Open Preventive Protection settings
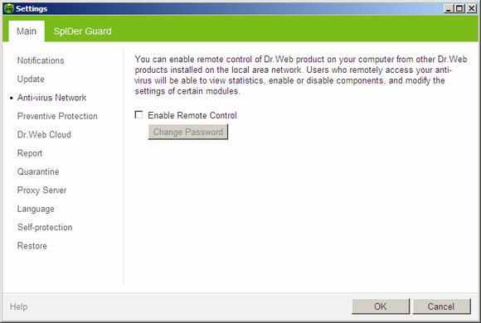This screenshot has width=481, height=323. (x=57, y=116)
